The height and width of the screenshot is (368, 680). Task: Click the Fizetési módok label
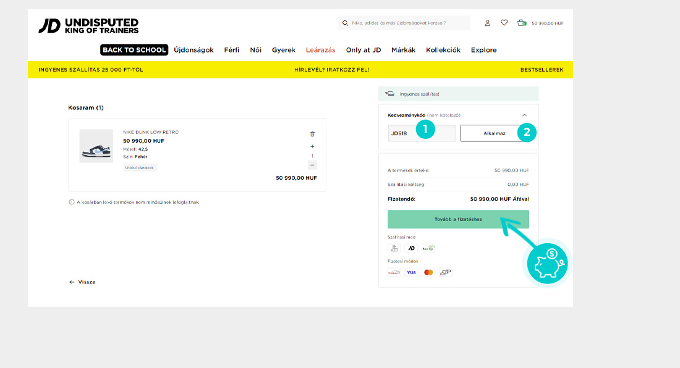(x=403, y=262)
